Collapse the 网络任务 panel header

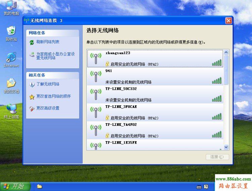click(x=52, y=33)
